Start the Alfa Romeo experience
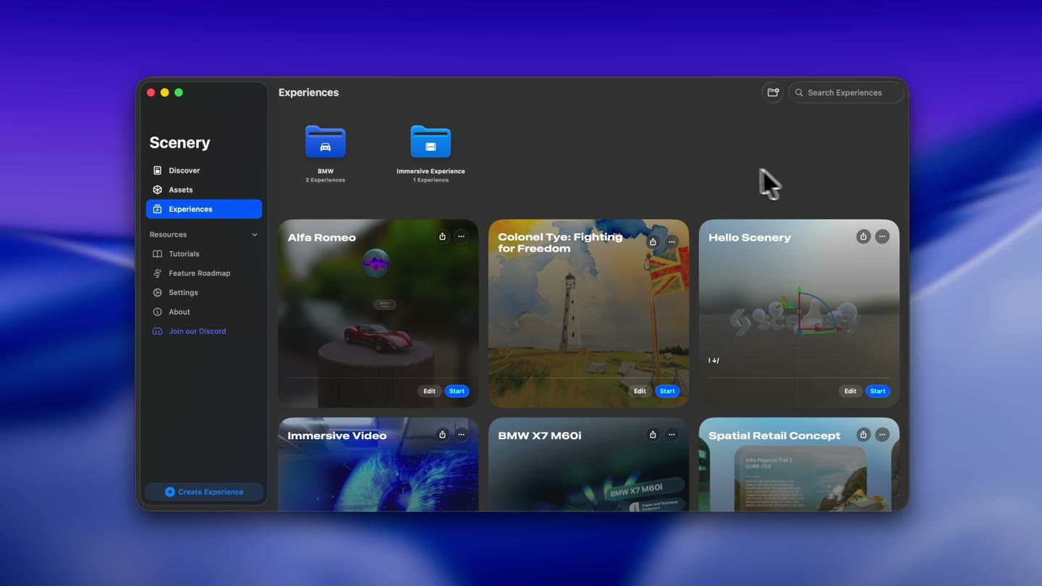The height and width of the screenshot is (586, 1042). tap(457, 391)
